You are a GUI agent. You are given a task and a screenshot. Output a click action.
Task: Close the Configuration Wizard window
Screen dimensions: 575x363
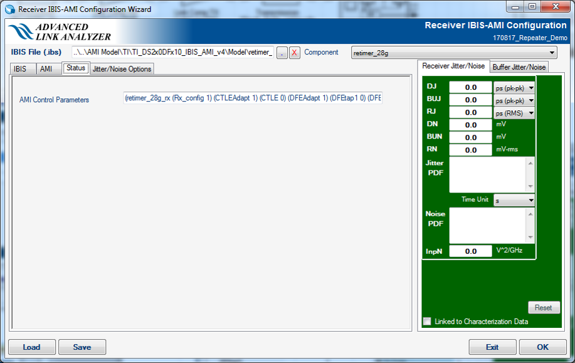(556, 7)
